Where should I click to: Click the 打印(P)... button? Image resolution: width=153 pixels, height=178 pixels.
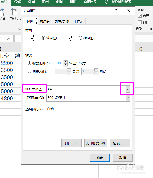coord(71,143)
